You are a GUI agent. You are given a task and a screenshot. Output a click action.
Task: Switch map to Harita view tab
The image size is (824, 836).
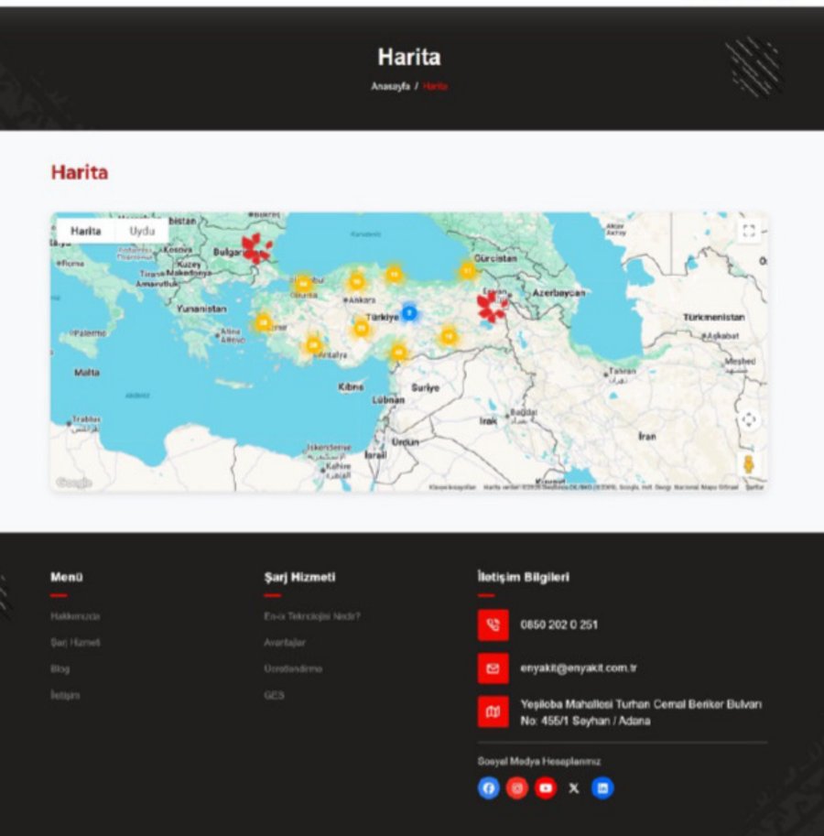86,231
